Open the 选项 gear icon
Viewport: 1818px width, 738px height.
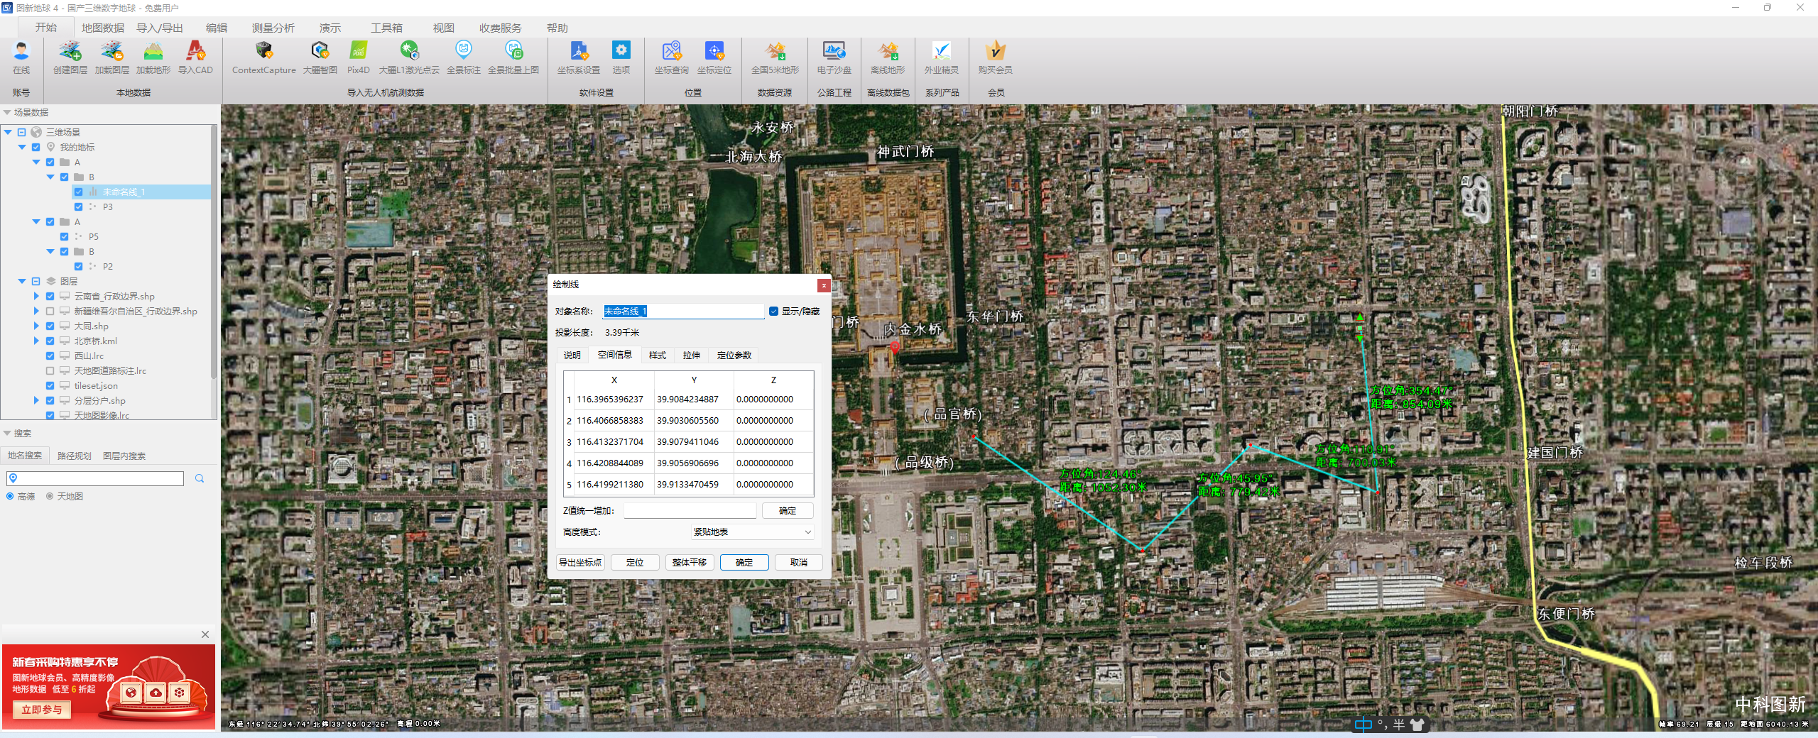point(621,51)
